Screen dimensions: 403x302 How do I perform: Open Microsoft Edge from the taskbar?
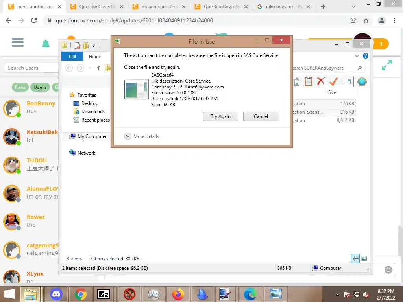250,294
